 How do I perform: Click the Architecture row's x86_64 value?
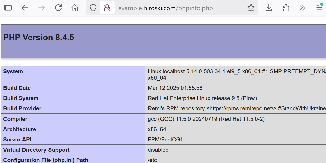157,129
